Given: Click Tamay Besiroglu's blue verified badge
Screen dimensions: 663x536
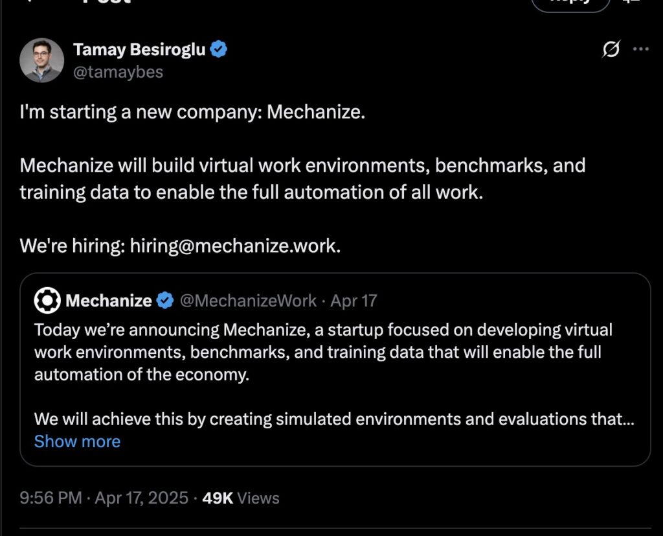Looking at the screenshot, I should [x=218, y=49].
